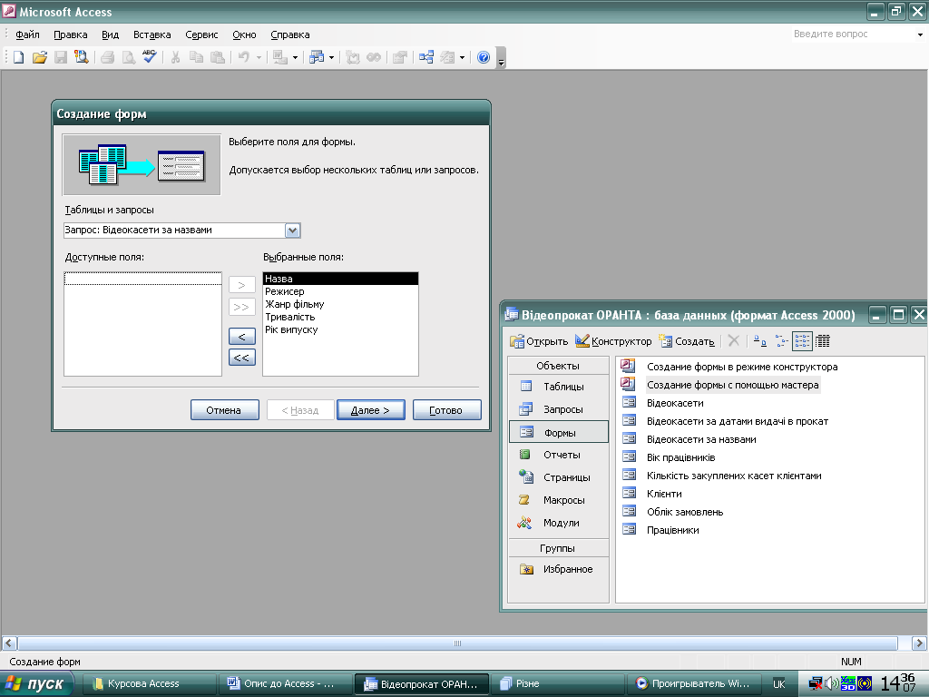Click the New database toolbar icon
Screen dimensions: 929x697
click(x=18, y=57)
